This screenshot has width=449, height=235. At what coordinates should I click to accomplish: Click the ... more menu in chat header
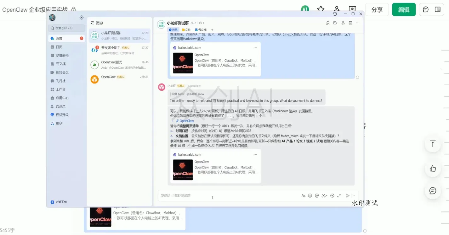(358, 23)
